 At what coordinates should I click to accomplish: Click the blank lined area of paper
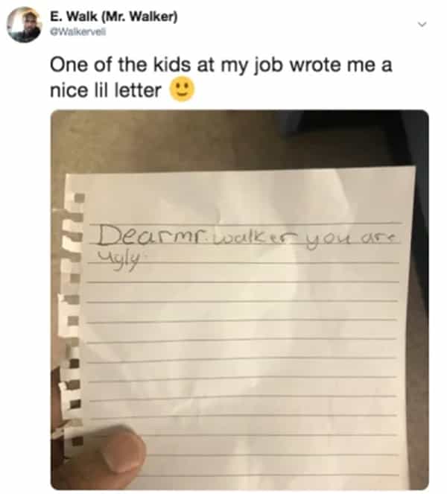(243, 362)
